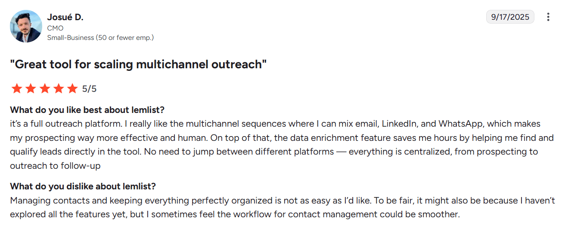Click "What do you dislike about lemlist?" heading
The image size is (565, 228).
83,186
